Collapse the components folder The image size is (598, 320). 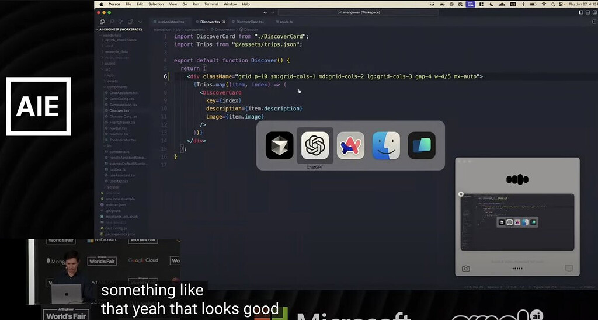[x=117, y=87]
